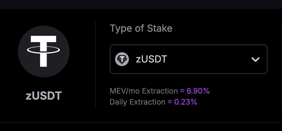Click the 6.90% purple value
This screenshot has height=131, width=282.
(198, 91)
